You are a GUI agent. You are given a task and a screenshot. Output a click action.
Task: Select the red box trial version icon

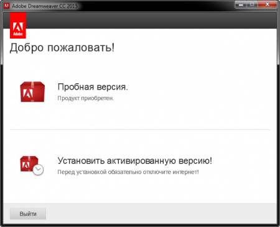click(x=32, y=92)
